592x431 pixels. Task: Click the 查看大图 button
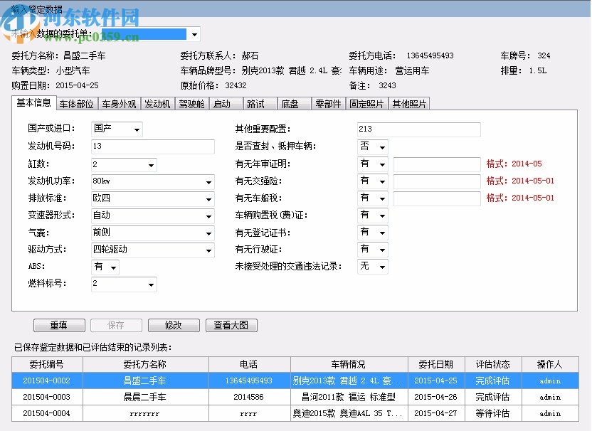point(231,325)
